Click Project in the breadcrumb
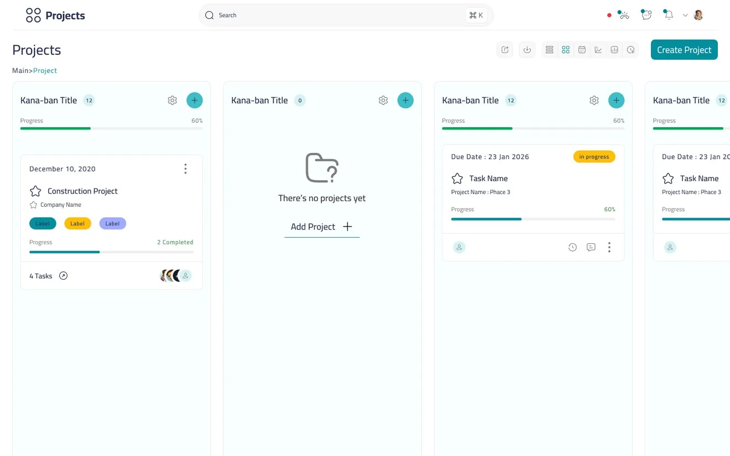This screenshot has height=456, width=730. 45,71
